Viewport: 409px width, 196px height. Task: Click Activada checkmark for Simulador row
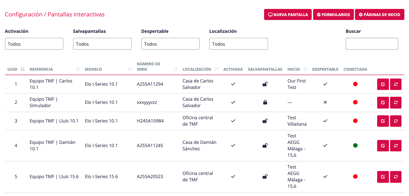pos(233,102)
